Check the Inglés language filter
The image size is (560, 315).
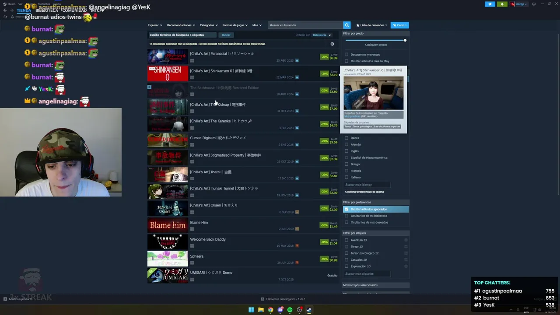pyautogui.click(x=346, y=151)
